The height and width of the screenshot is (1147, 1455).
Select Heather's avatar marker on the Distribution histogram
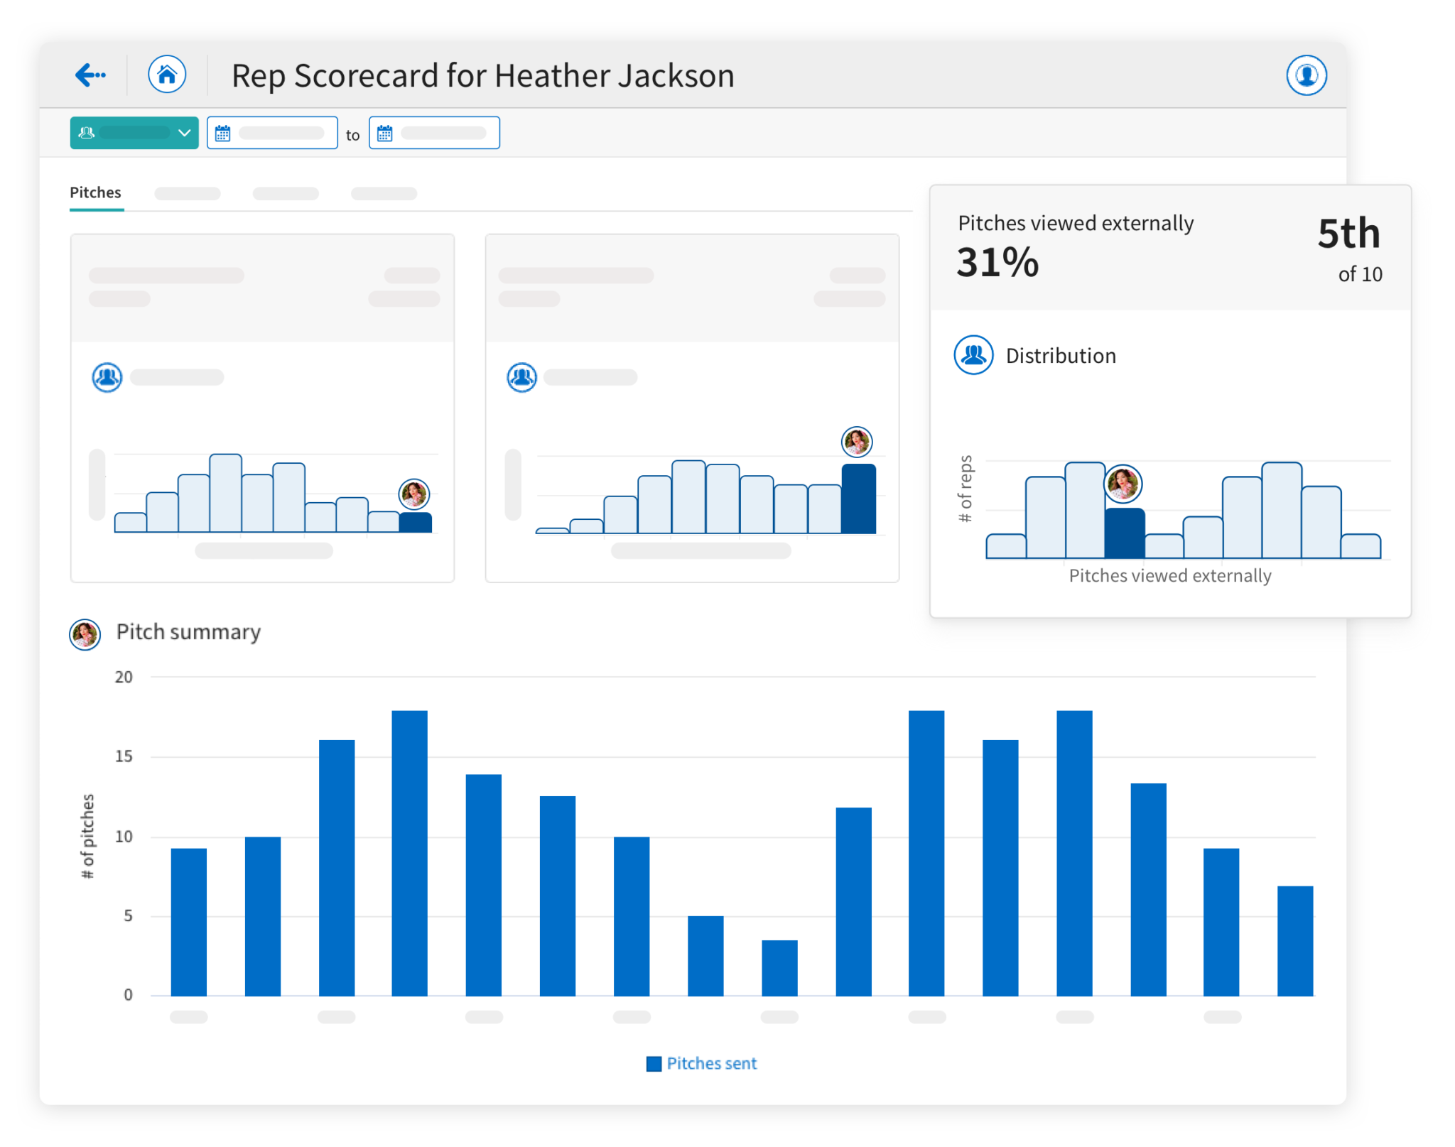coord(1123,484)
